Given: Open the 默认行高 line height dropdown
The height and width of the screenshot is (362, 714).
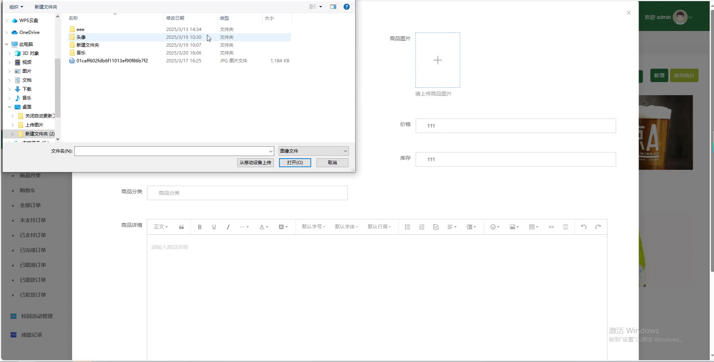Looking at the screenshot, I should (x=379, y=227).
